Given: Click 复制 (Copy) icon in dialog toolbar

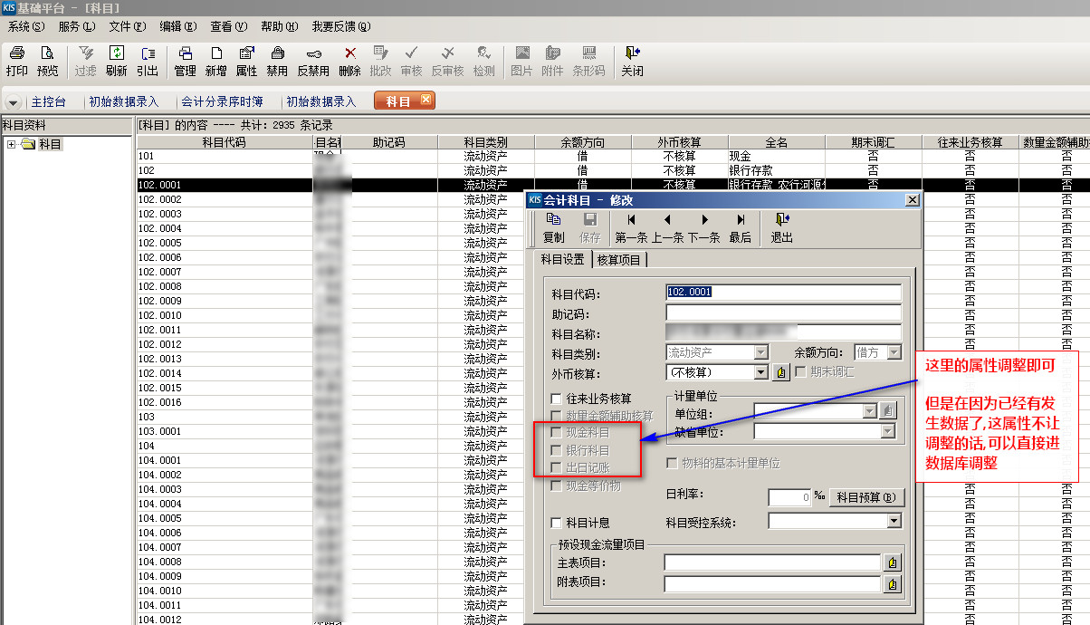Looking at the screenshot, I should (x=553, y=228).
